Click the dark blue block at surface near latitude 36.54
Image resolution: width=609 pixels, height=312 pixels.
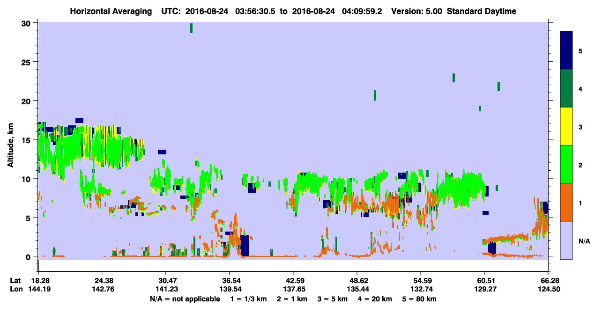pos(245,245)
